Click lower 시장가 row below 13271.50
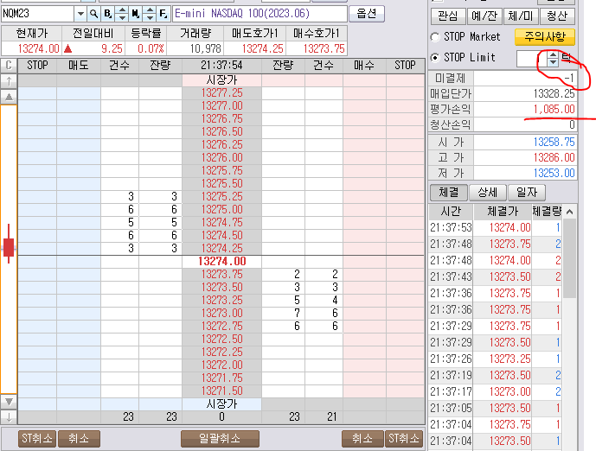This screenshot has width=596, height=451. click(221, 404)
